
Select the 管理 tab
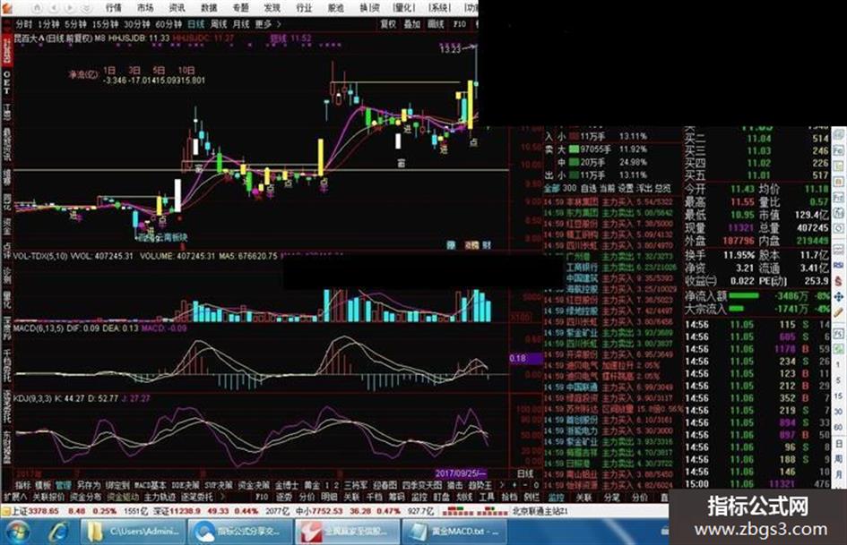point(64,486)
